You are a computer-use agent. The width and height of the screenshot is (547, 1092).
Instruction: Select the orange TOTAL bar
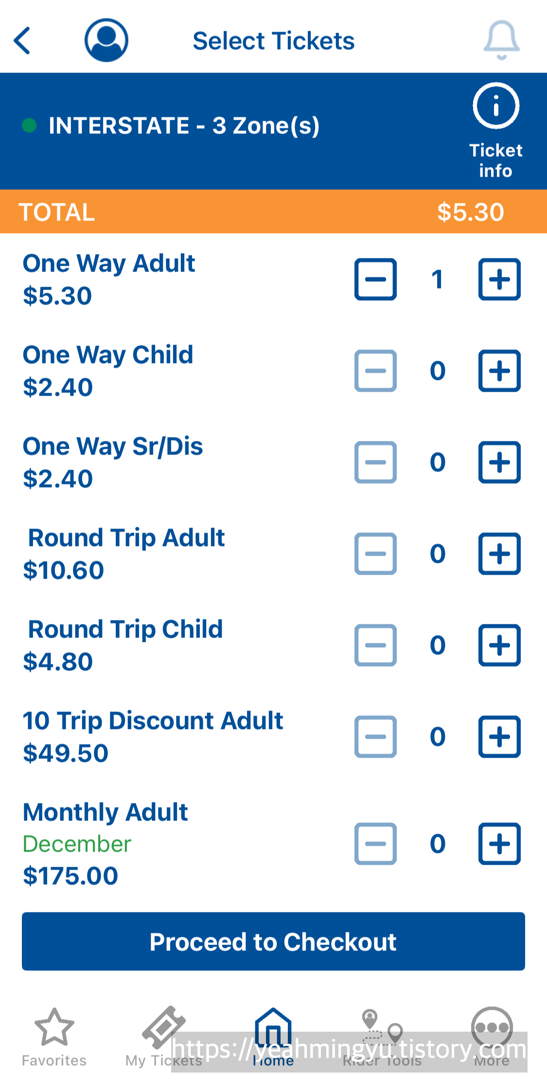273,212
